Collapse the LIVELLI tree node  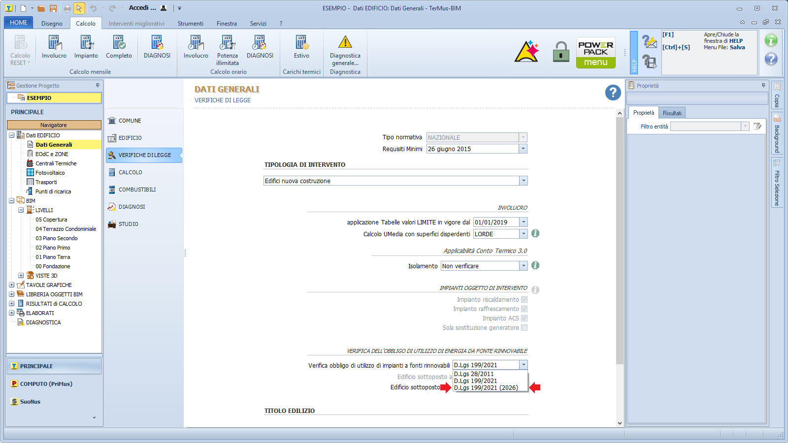click(21, 210)
